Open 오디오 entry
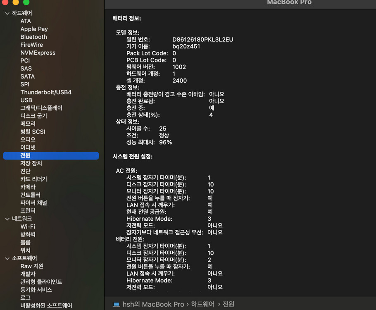 point(28,139)
